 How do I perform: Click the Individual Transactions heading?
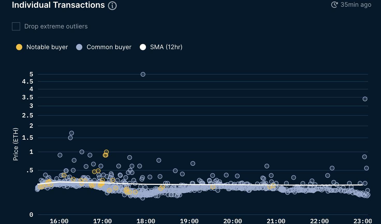pyautogui.click(x=58, y=5)
